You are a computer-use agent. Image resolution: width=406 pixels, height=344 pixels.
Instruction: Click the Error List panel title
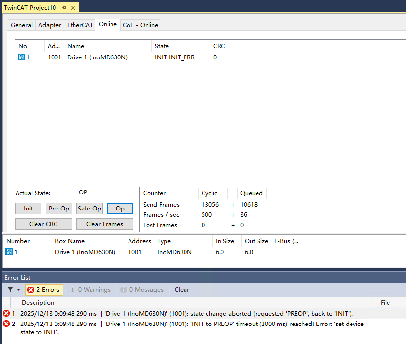[x=18, y=278]
